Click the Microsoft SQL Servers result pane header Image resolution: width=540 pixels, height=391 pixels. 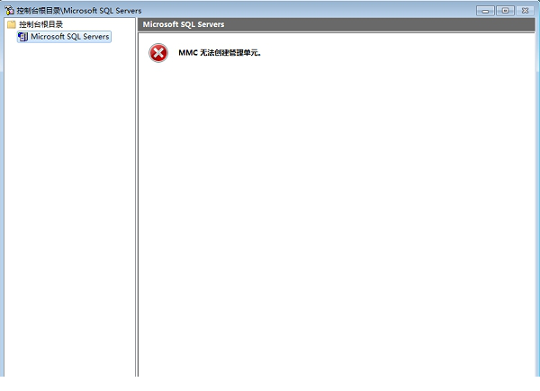pos(336,24)
